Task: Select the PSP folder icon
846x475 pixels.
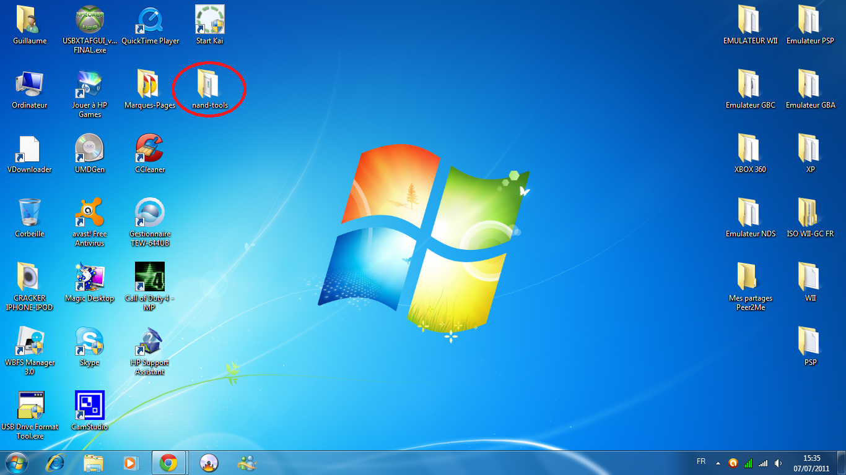Action: pyautogui.click(x=811, y=347)
